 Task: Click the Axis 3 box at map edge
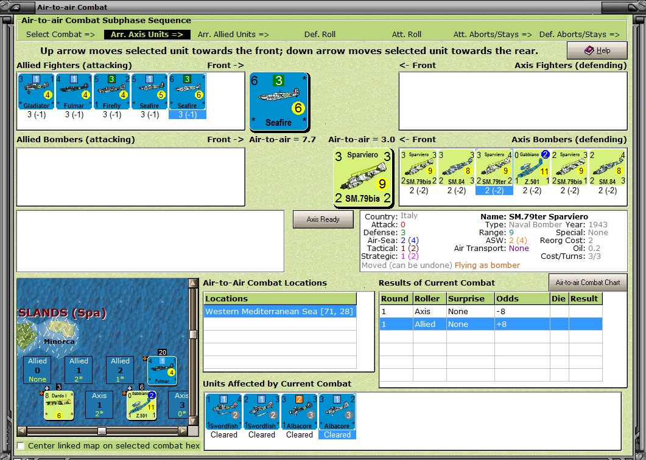(179, 405)
